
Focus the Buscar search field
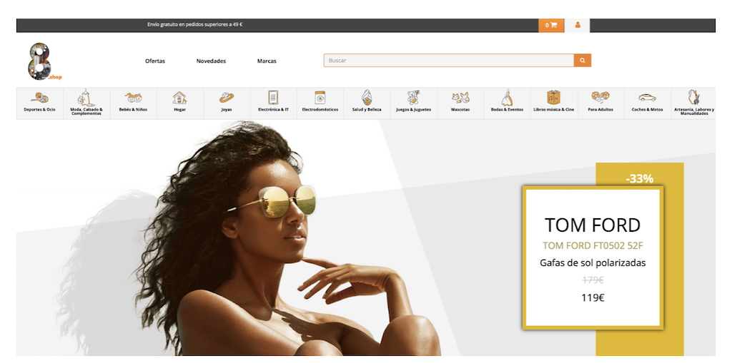click(x=449, y=61)
